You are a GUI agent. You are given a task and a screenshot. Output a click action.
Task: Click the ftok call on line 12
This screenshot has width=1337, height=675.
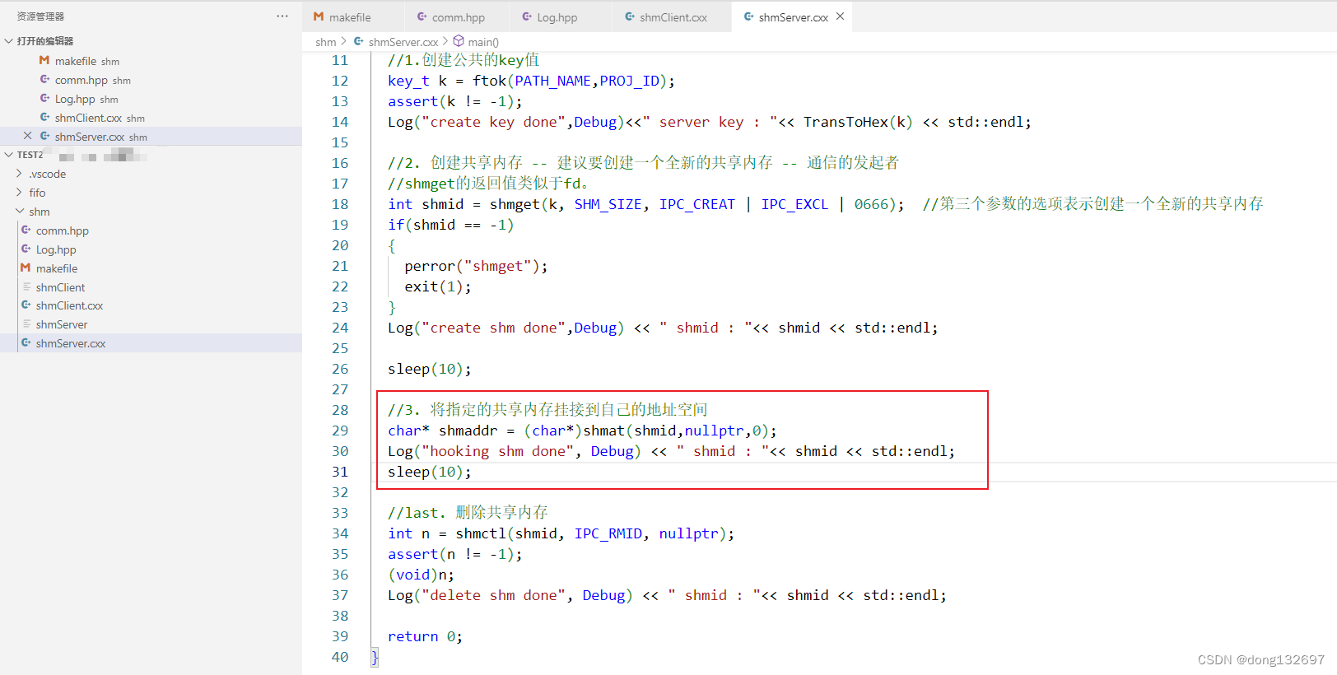[489, 81]
